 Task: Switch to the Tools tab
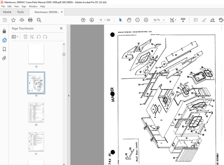[21, 12]
